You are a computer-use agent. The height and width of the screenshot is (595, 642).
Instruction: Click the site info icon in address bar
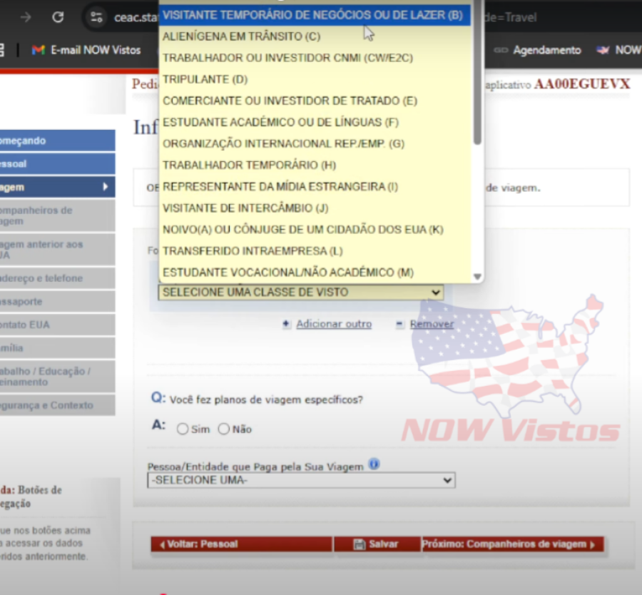96,16
